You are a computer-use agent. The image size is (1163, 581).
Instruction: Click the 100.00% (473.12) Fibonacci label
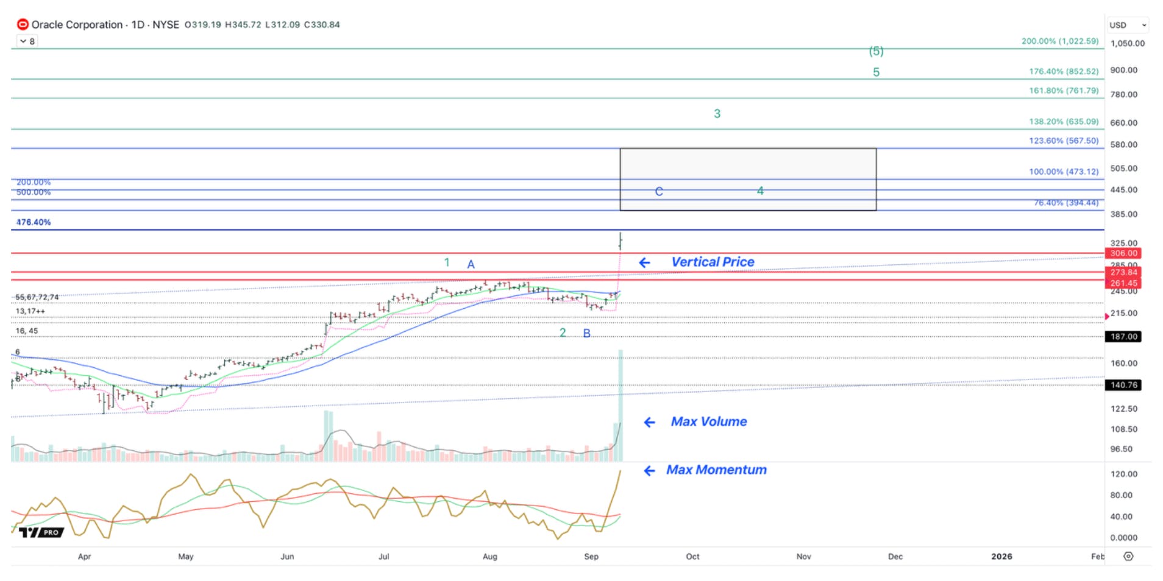[x=1064, y=171]
